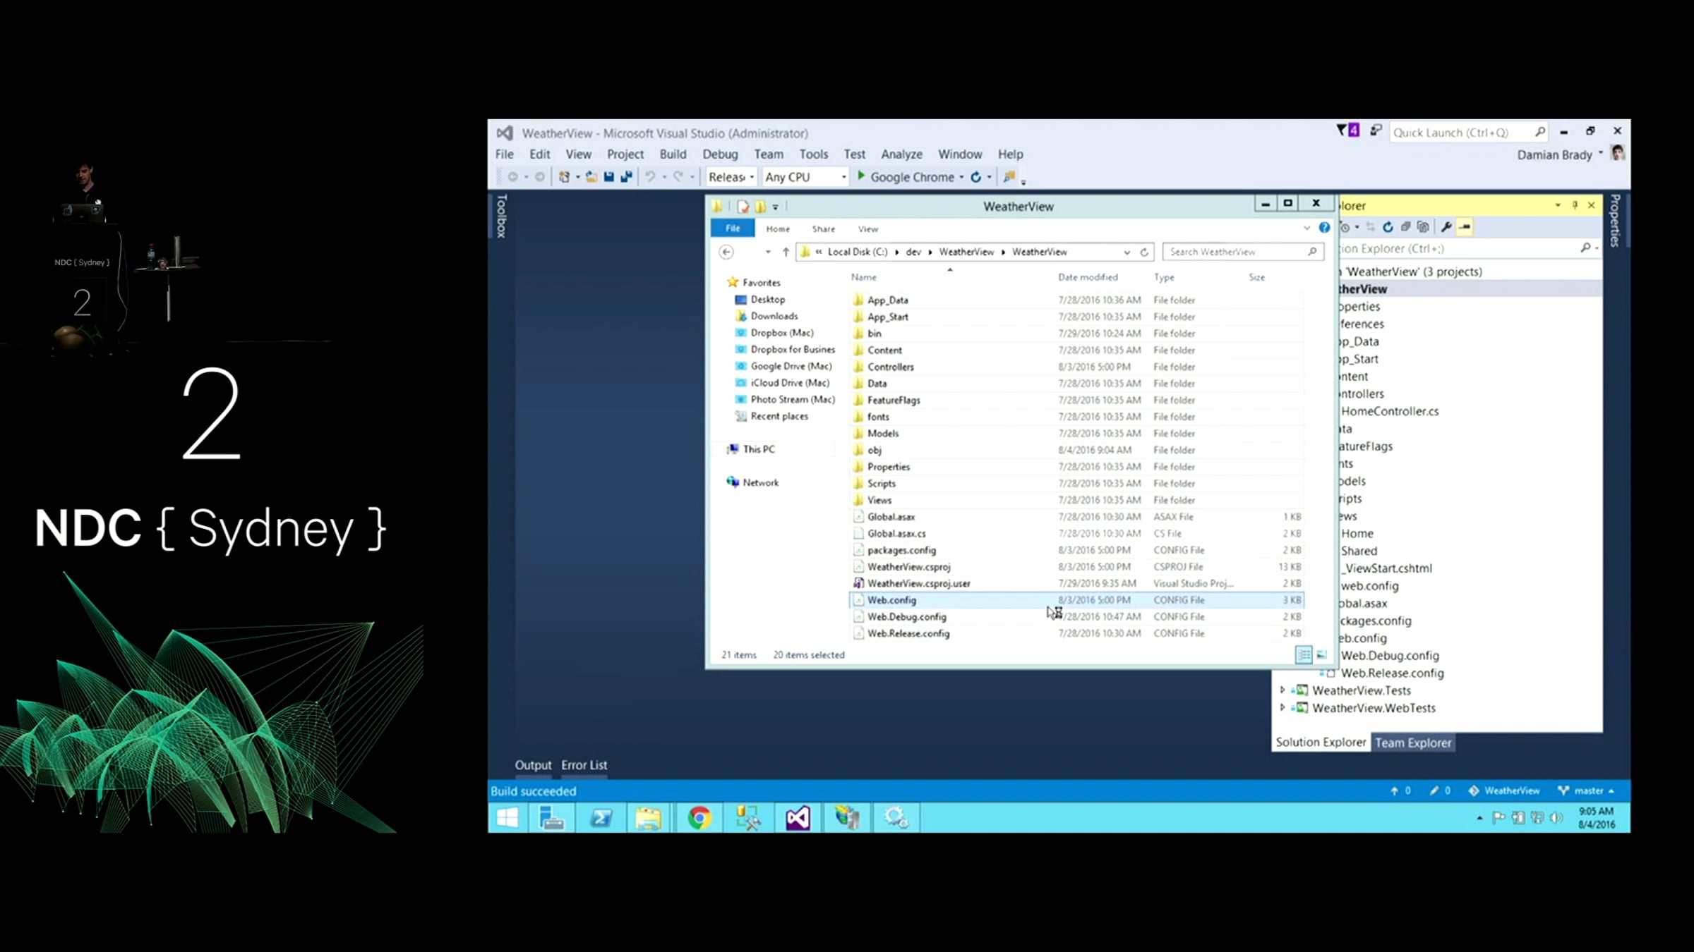Viewport: 1694px width, 952px height.
Task: Click the Windows Start button
Action: coord(507,818)
